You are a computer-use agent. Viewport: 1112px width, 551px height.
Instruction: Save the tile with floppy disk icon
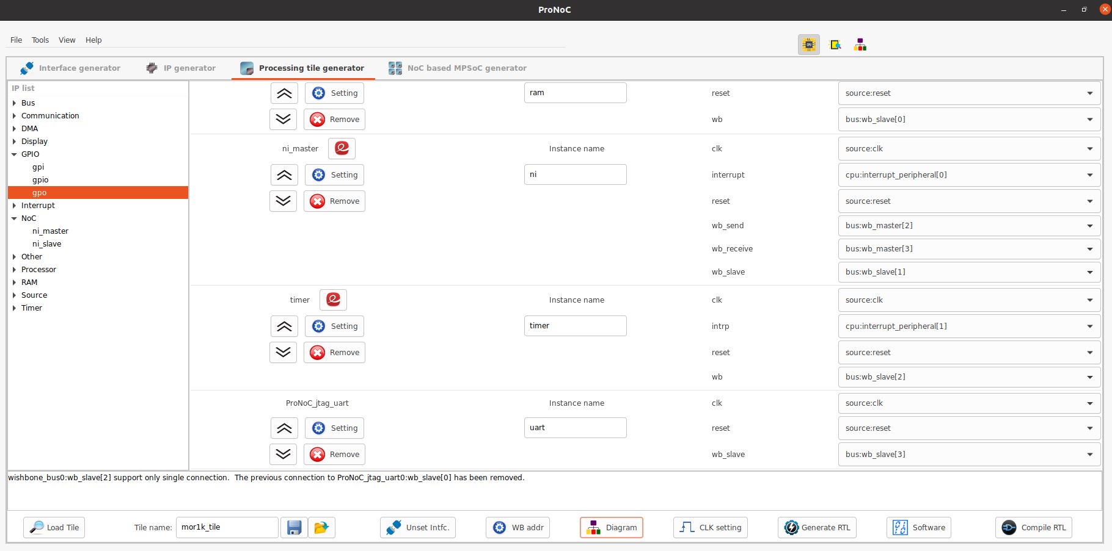294,527
